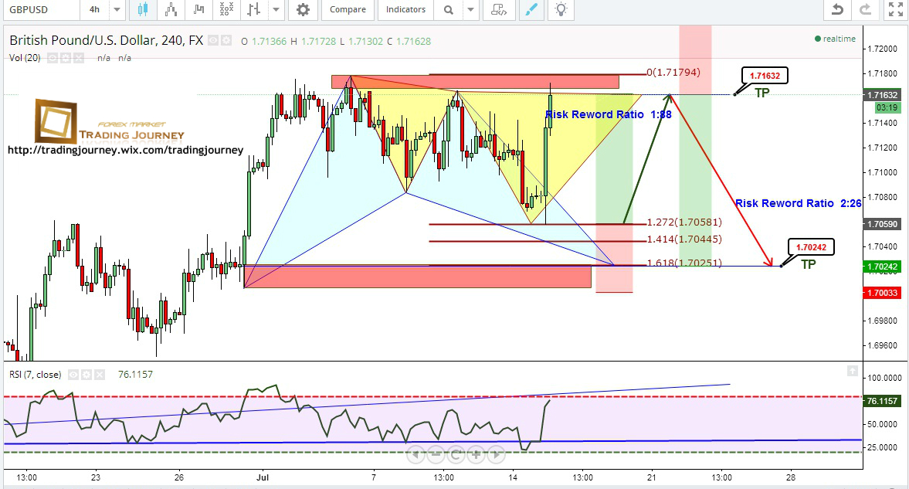909x489 pixels.
Task: Hide the RSI indicator via eye icon
Action: (73, 375)
